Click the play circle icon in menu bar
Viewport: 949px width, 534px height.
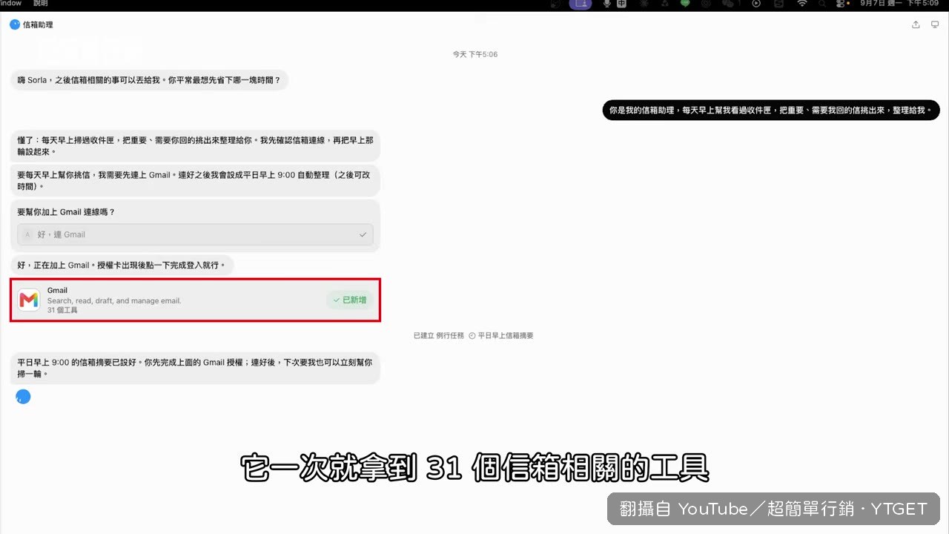click(756, 4)
